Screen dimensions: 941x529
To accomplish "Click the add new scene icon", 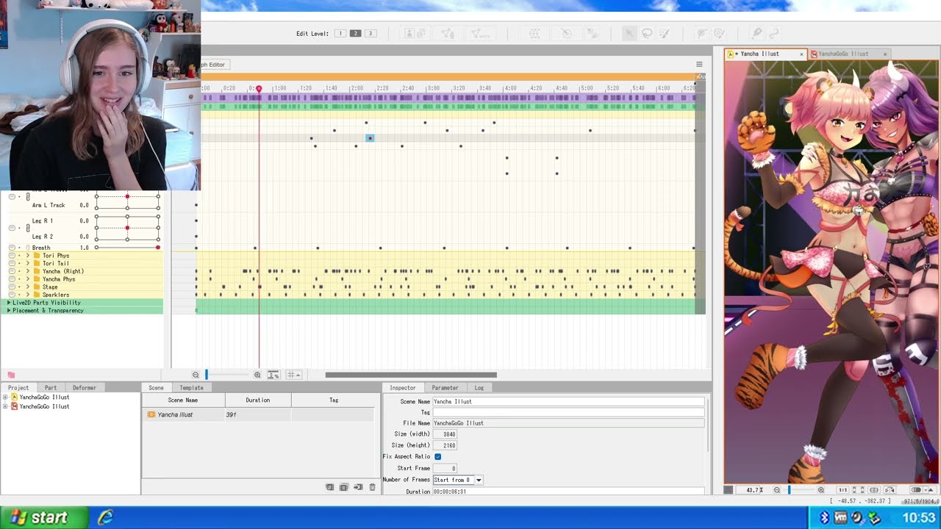I will tap(330, 487).
